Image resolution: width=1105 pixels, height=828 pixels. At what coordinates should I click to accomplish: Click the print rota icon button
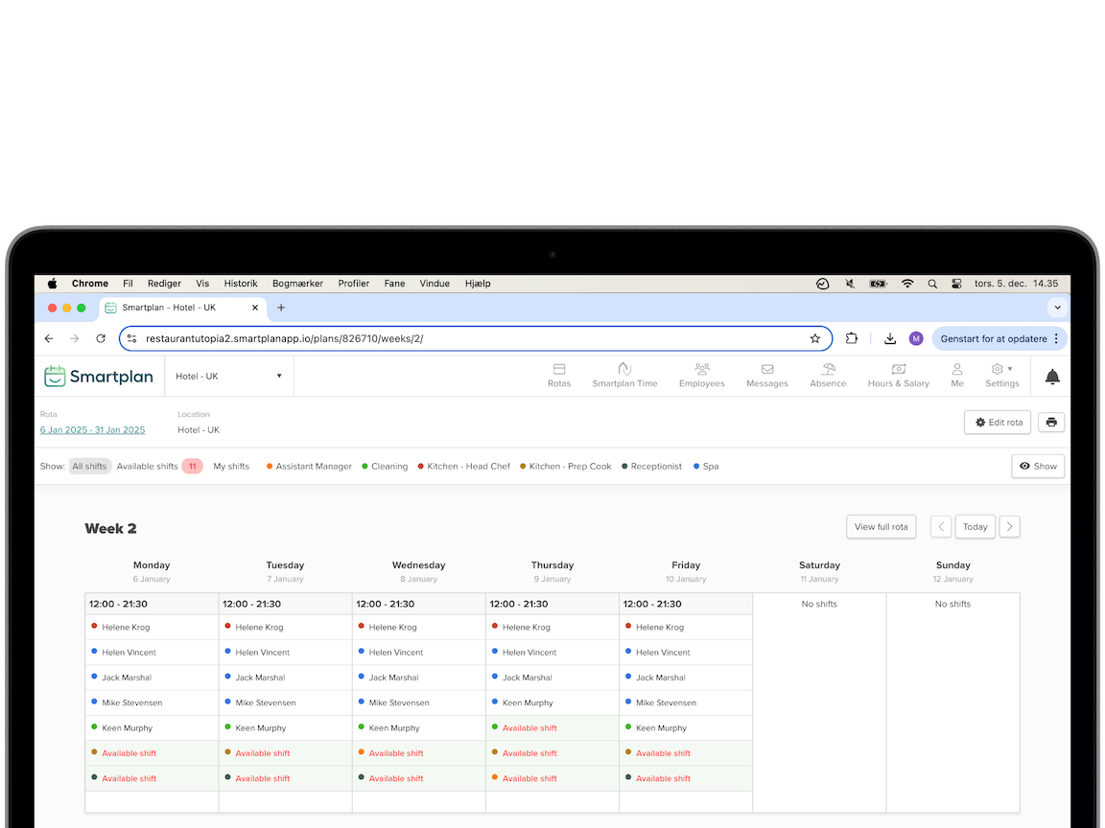click(1051, 423)
